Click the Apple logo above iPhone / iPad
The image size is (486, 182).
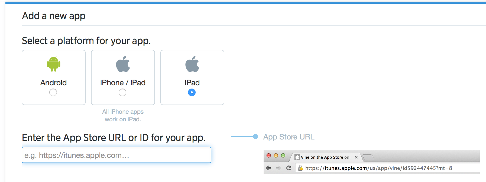123,64
